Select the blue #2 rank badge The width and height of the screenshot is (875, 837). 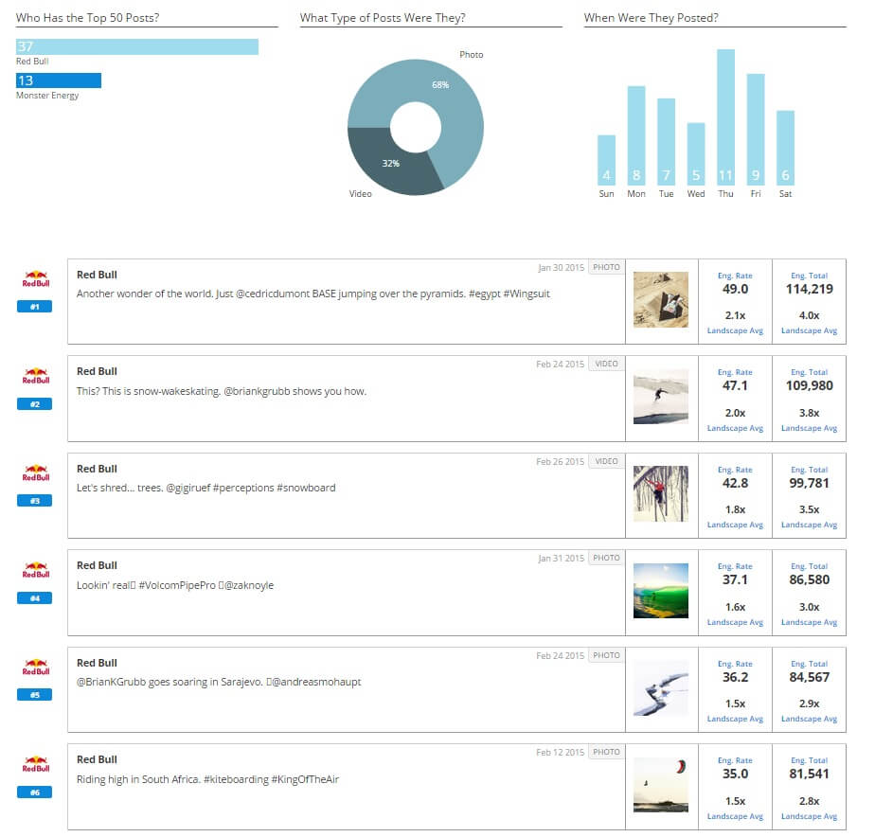[35, 404]
